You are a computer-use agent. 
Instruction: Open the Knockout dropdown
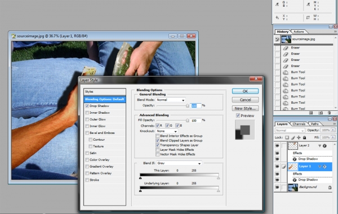[x=167, y=131]
